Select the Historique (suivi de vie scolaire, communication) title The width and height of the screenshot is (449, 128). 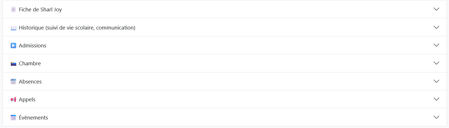(x=77, y=28)
